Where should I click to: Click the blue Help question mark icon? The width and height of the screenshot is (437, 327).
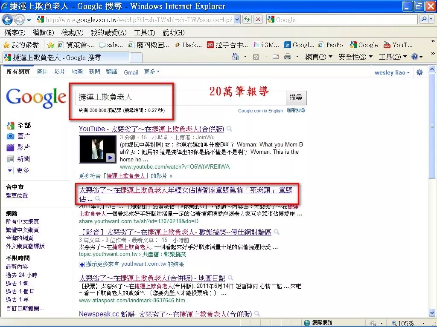[x=415, y=57]
